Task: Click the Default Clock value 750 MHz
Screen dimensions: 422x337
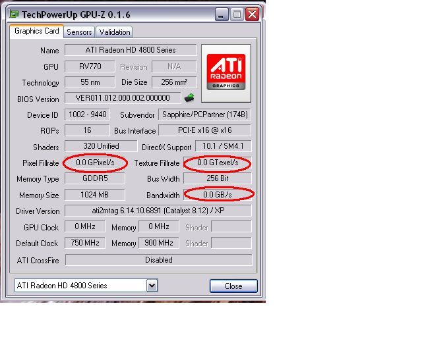Action: pos(85,243)
